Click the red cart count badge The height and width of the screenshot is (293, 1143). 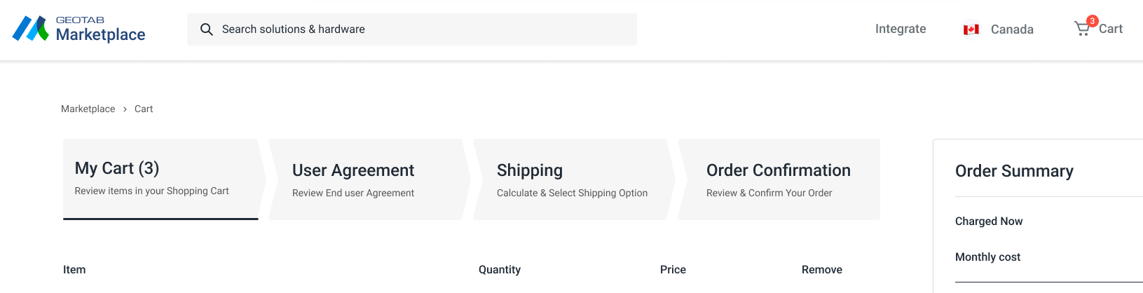coord(1092,21)
